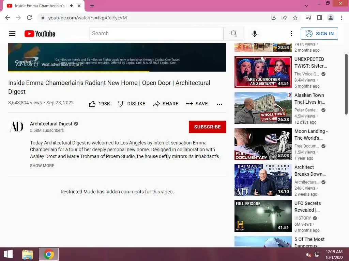
Task: Click 'Alaskan Town That Lives In...' title
Action: (309, 99)
